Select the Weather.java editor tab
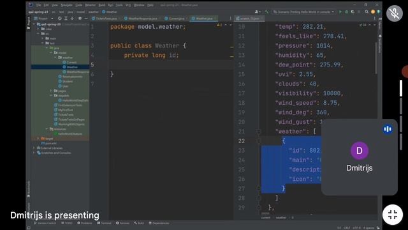 (204, 19)
